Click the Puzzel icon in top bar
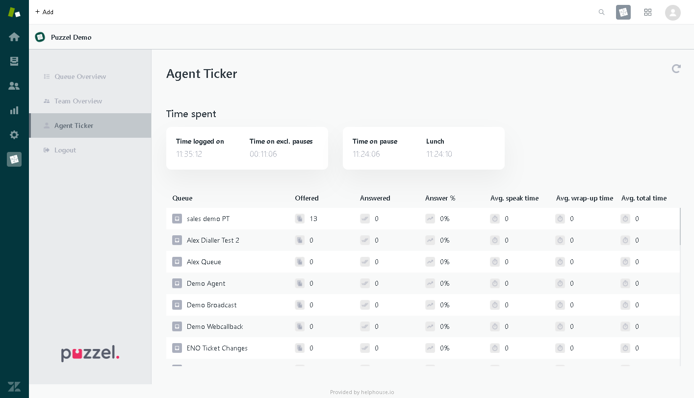Image resolution: width=694 pixels, height=398 pixels. 623,12
